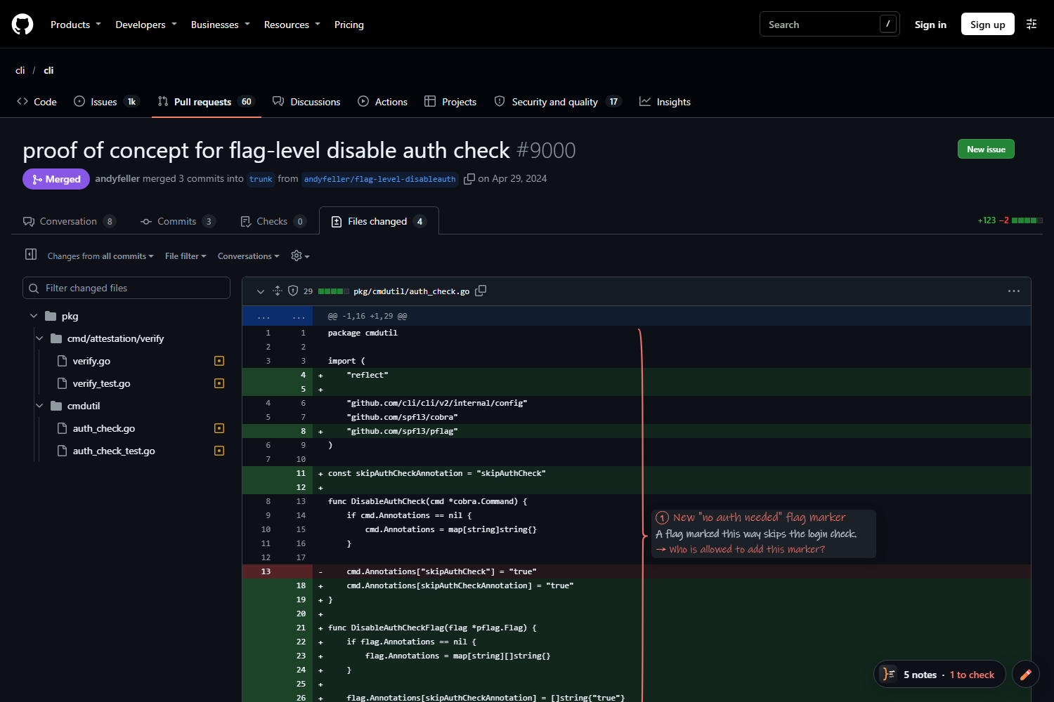Collapse the auth_check.go diff
This screenshot has width=1054, height=702.
[x=261, y=291]
